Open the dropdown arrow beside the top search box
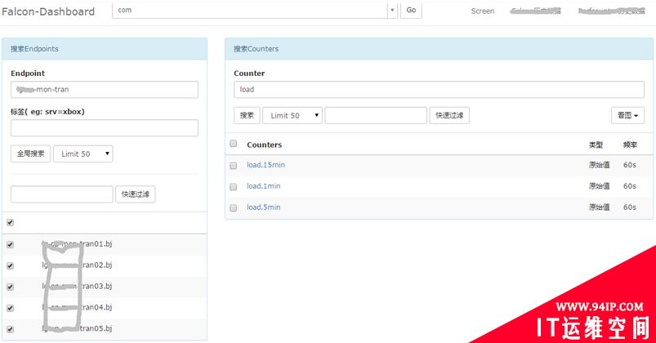Image resolution: width=656 pixels, height=343 pixels. (392, 10)
